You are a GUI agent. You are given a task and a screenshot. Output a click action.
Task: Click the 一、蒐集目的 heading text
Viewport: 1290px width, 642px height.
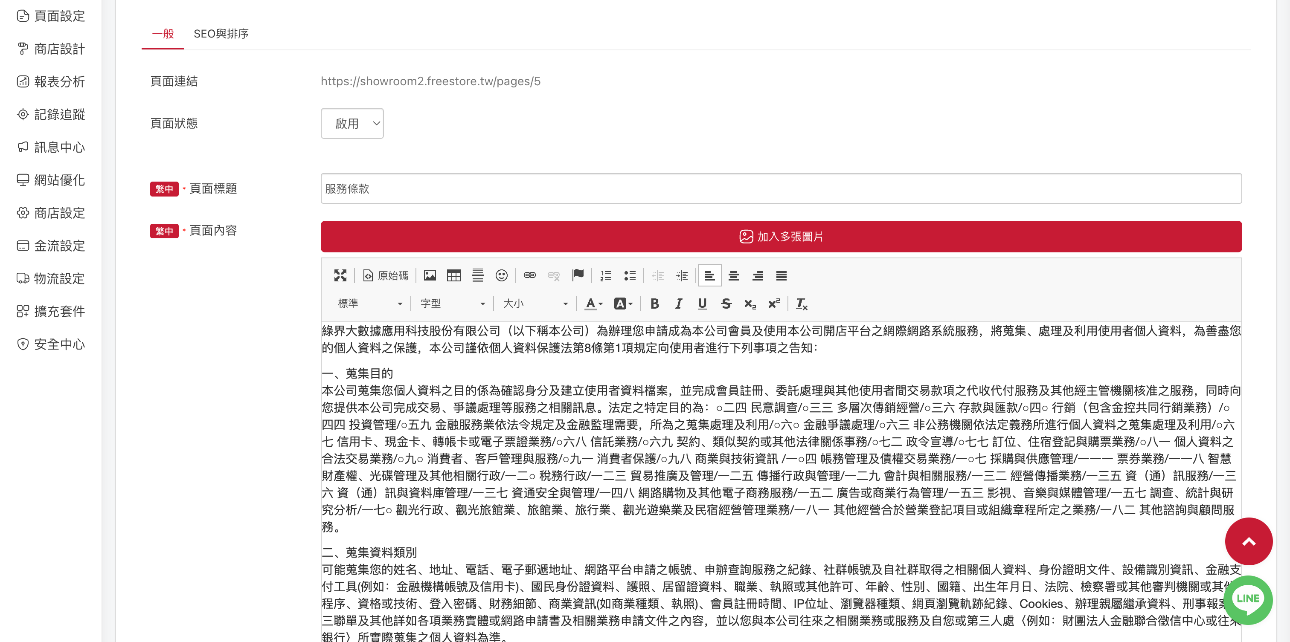coord(357,373)
